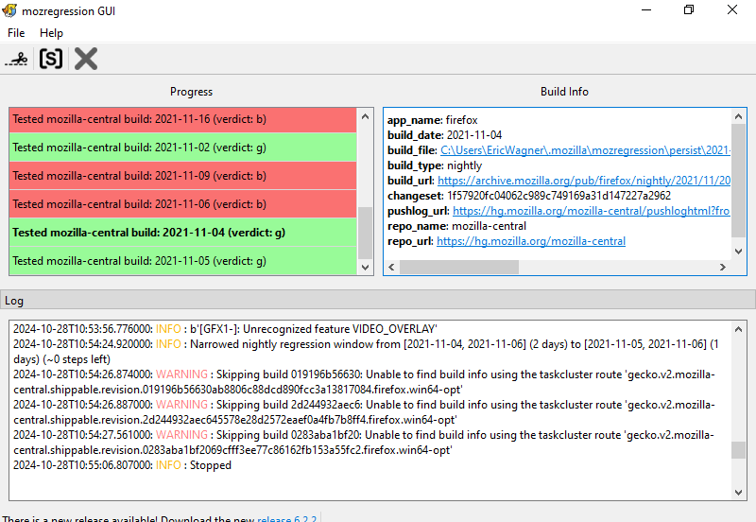756x522 pixels.
Task: Select the 2021-11-02 good build row
Action: [182, 148]
